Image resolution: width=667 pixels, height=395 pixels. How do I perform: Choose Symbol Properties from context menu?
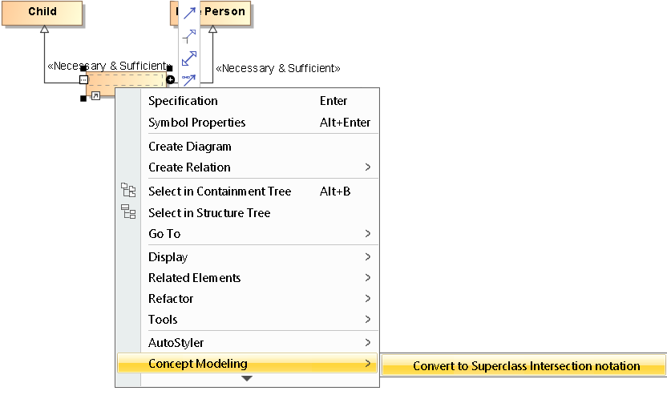(196, 123)
